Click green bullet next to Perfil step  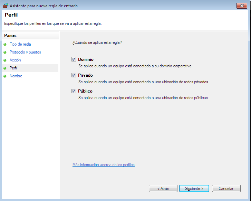pyautogui.click(x=5, y=68)
